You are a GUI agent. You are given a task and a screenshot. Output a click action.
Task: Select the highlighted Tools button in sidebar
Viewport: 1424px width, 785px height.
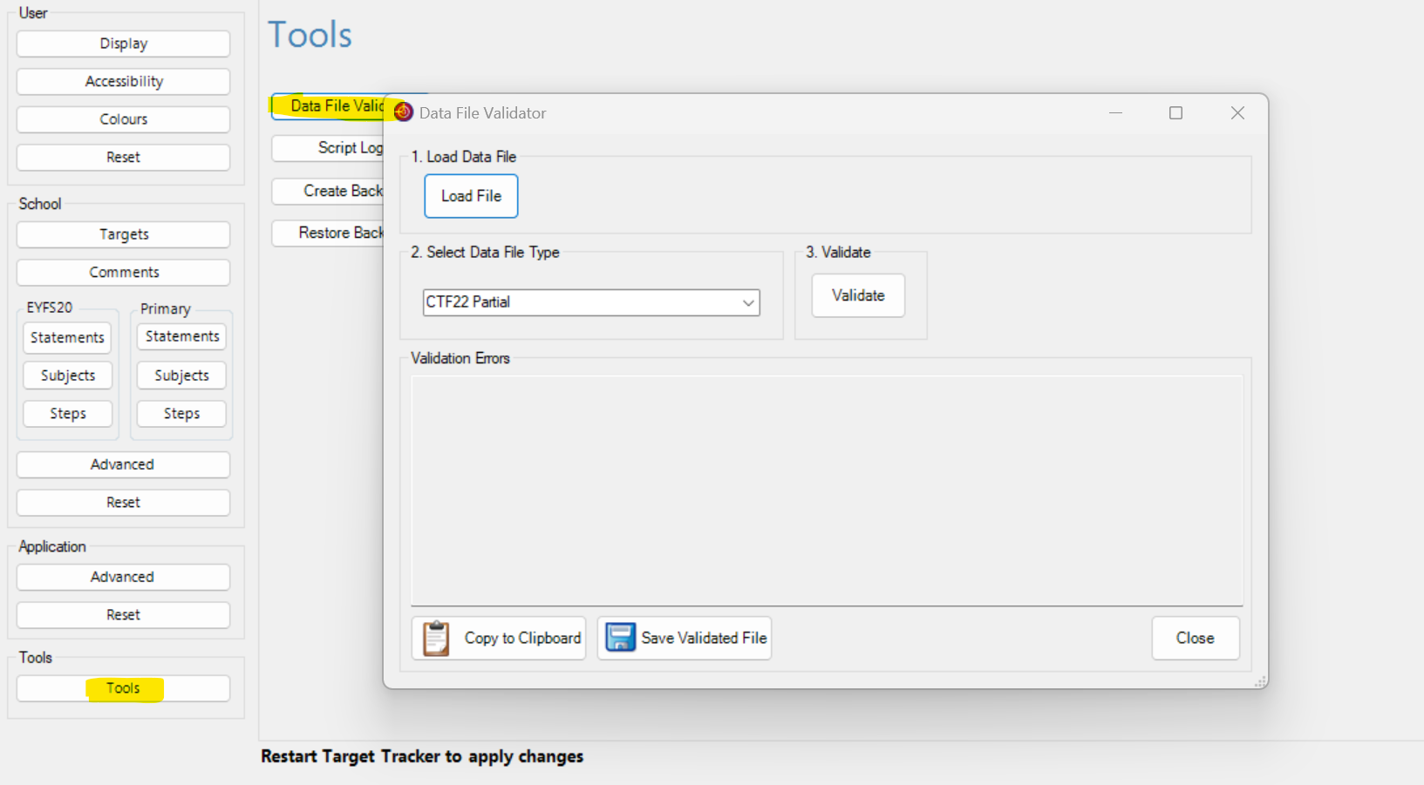(123, 688)
